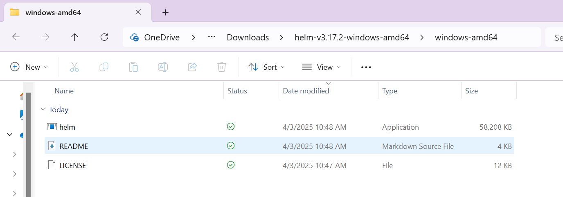563x197 pixels.
Task: Click the Application type cell
Action: pyautogui.click(x=401, y=127)
